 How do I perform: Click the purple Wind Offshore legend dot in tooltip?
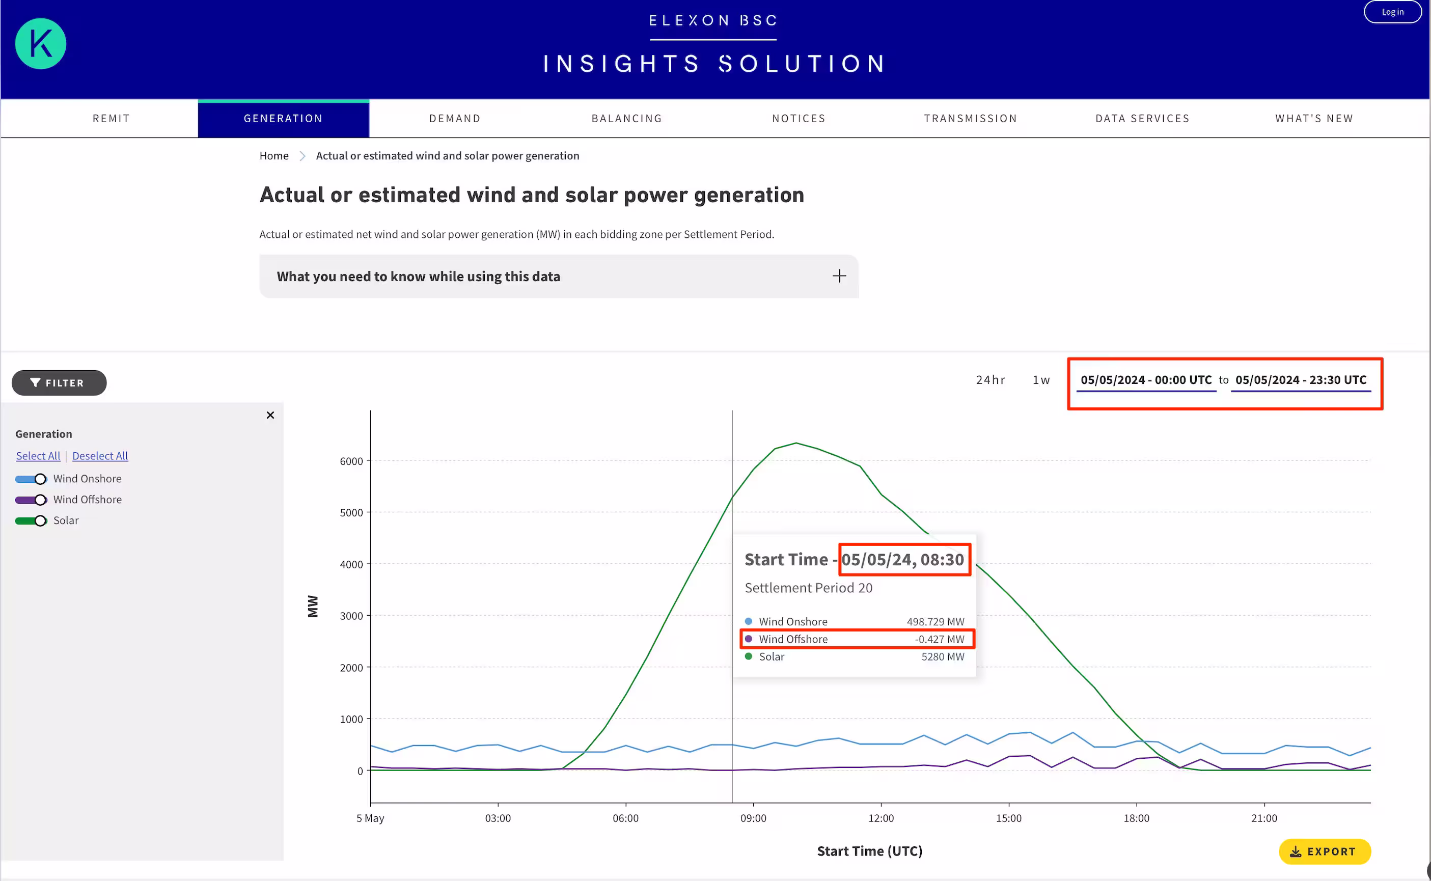coord(748,639)
